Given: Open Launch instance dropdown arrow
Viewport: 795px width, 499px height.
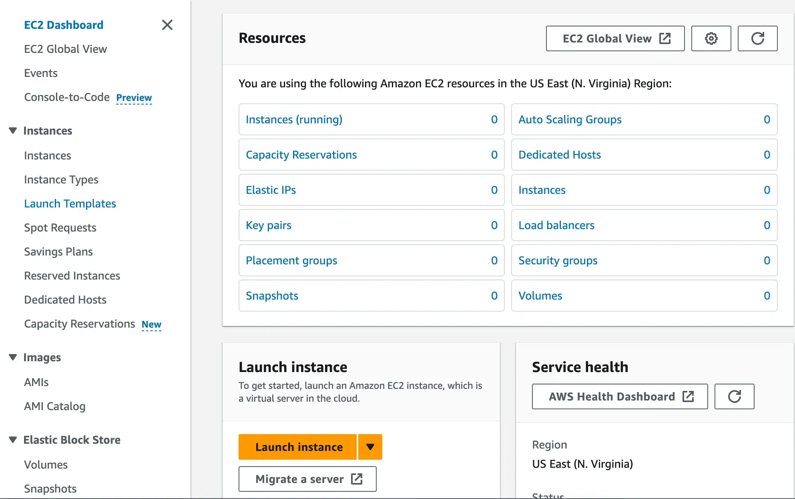Looking at the screenshot, I should coord(370,447).
